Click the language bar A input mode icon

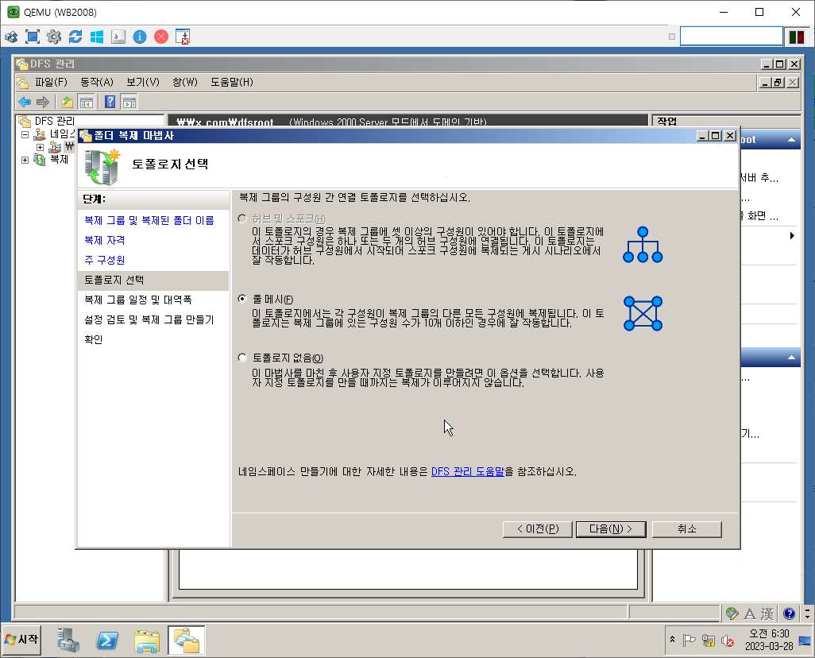750,613
